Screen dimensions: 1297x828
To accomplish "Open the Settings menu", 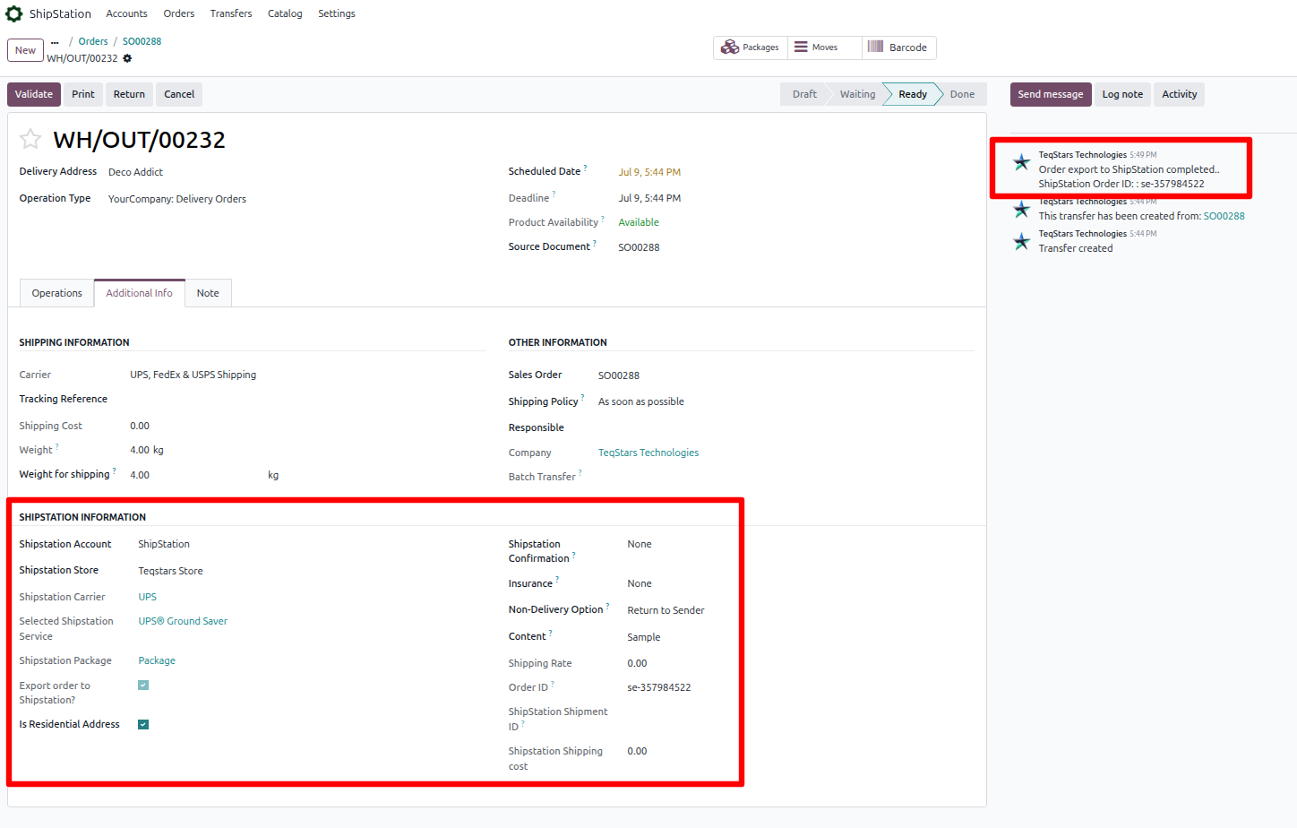I will pyautogui.click(x=337, y=13).
